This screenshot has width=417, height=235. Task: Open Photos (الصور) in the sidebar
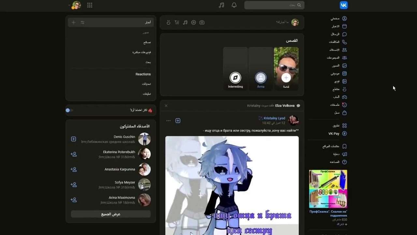[x=339, y=66]
